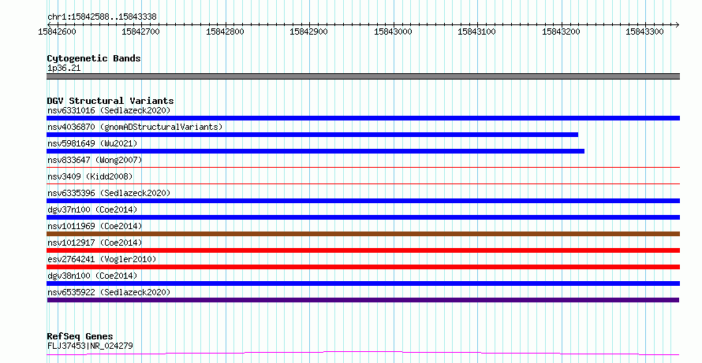The width and height of the screenshot is (702, 363).
Task: Select the nsv1011969 (Coe2014) label
Action: (95, 226)
